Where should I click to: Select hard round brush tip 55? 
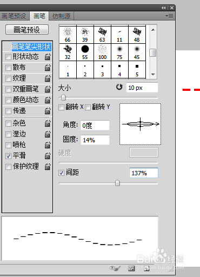click(x=85, y=52)
